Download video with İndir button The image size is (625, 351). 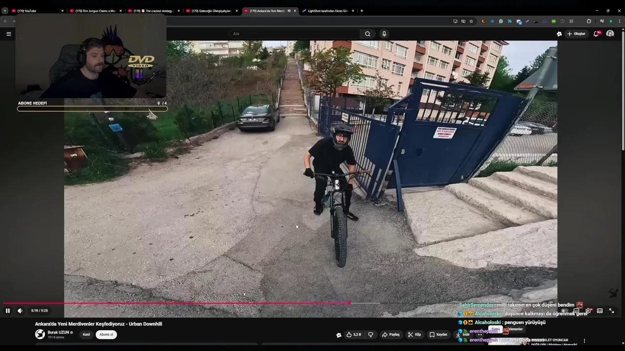click(x=463, y=334)
